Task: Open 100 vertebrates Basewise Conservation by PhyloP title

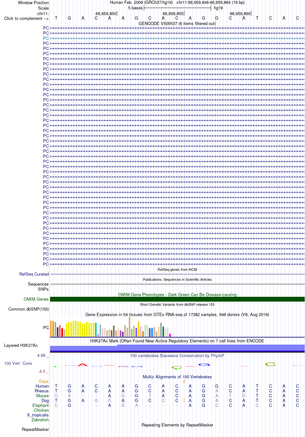Action: pos(177,356)
